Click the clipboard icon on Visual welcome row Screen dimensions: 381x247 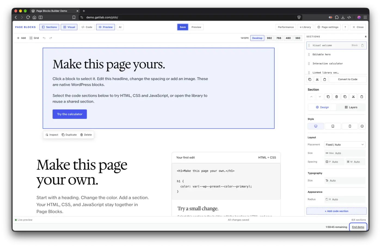pos(362,45)
